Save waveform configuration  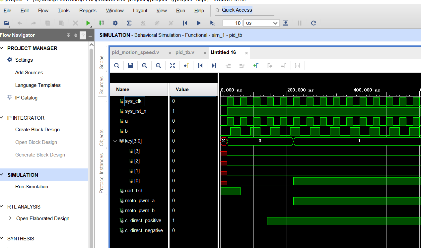click(130, 66)
